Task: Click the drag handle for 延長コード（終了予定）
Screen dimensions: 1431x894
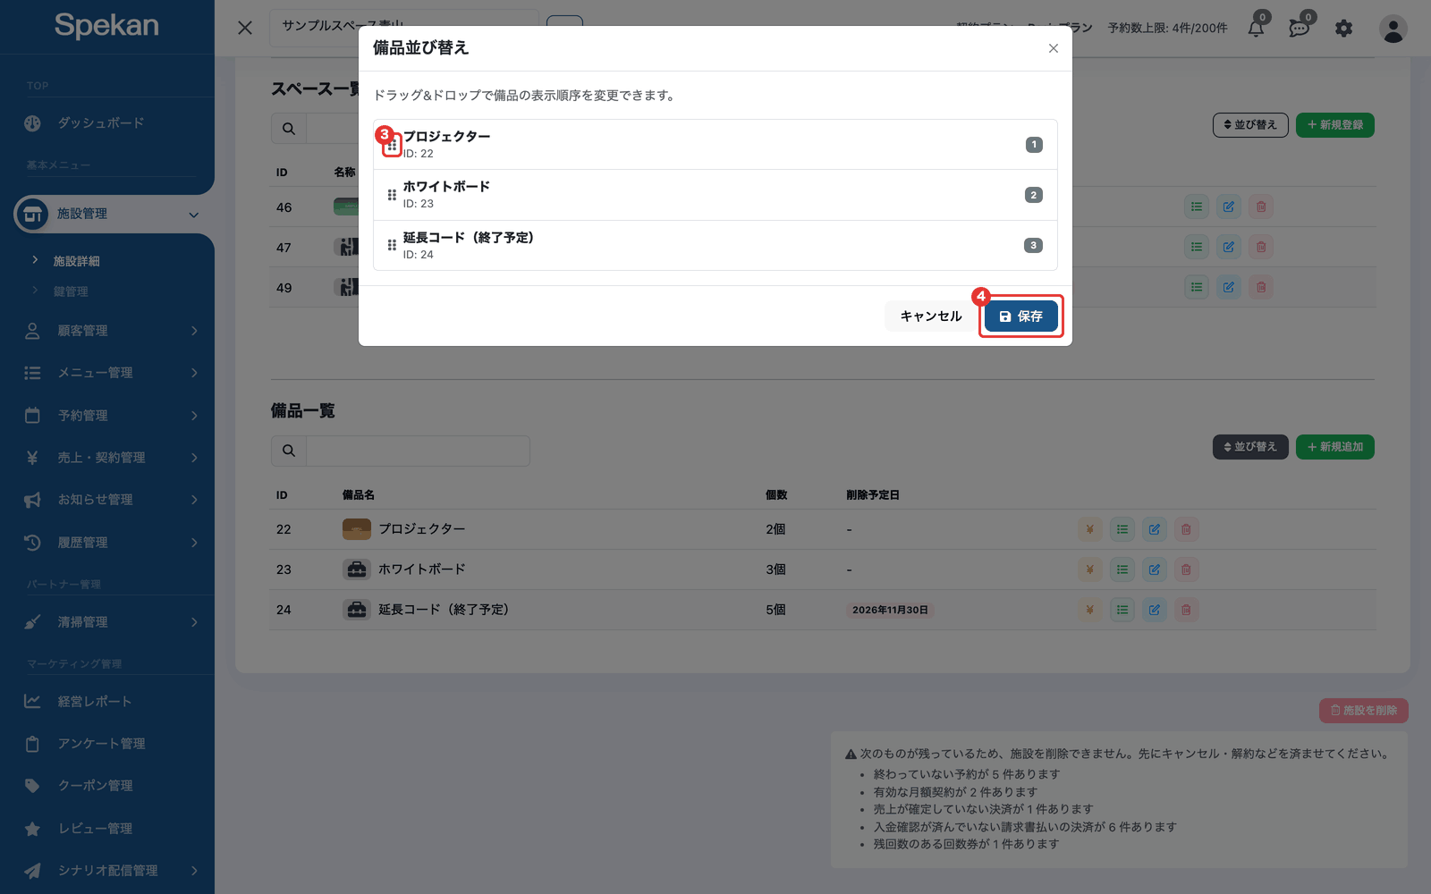Action: (392, 245)
